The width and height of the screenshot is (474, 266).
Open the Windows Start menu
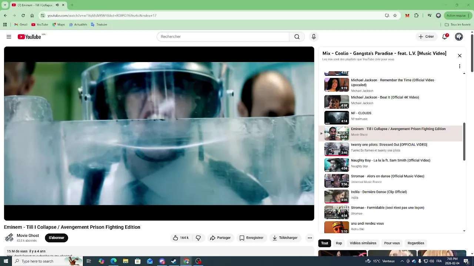(6, 261)
